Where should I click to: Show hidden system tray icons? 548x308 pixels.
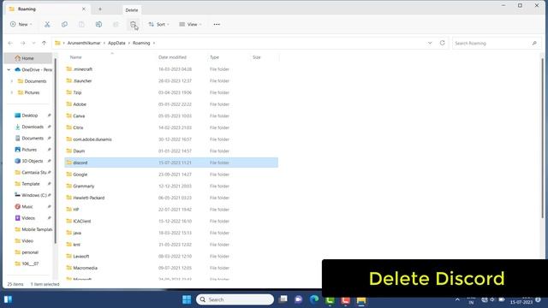[457, 299]
